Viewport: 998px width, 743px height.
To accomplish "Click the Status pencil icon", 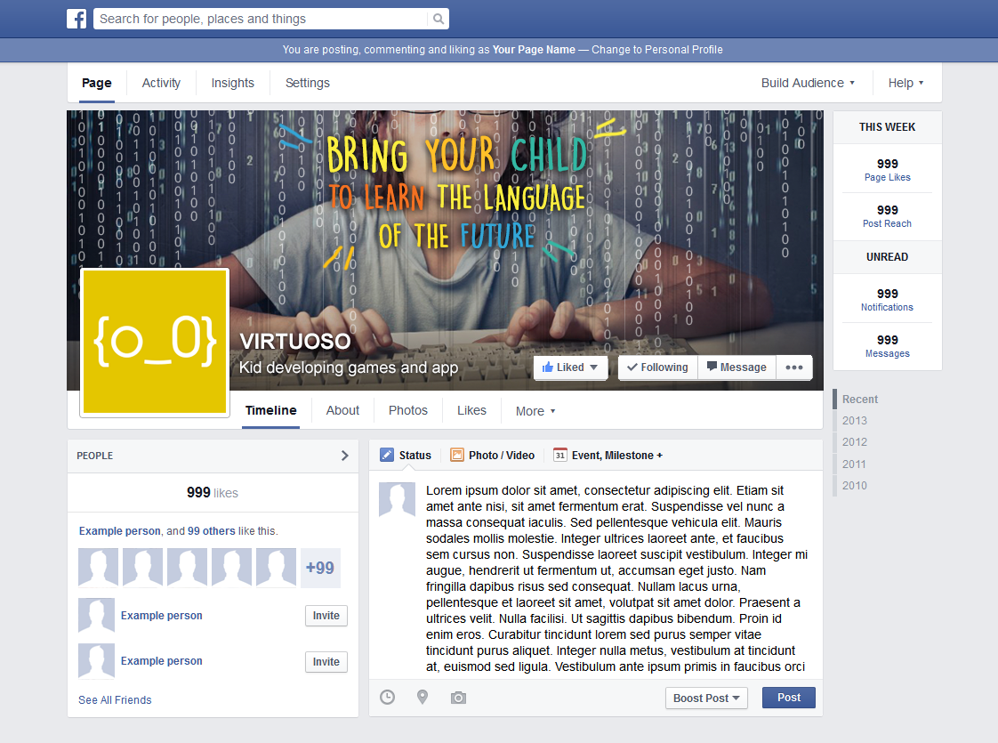I will tap(386, 455).
